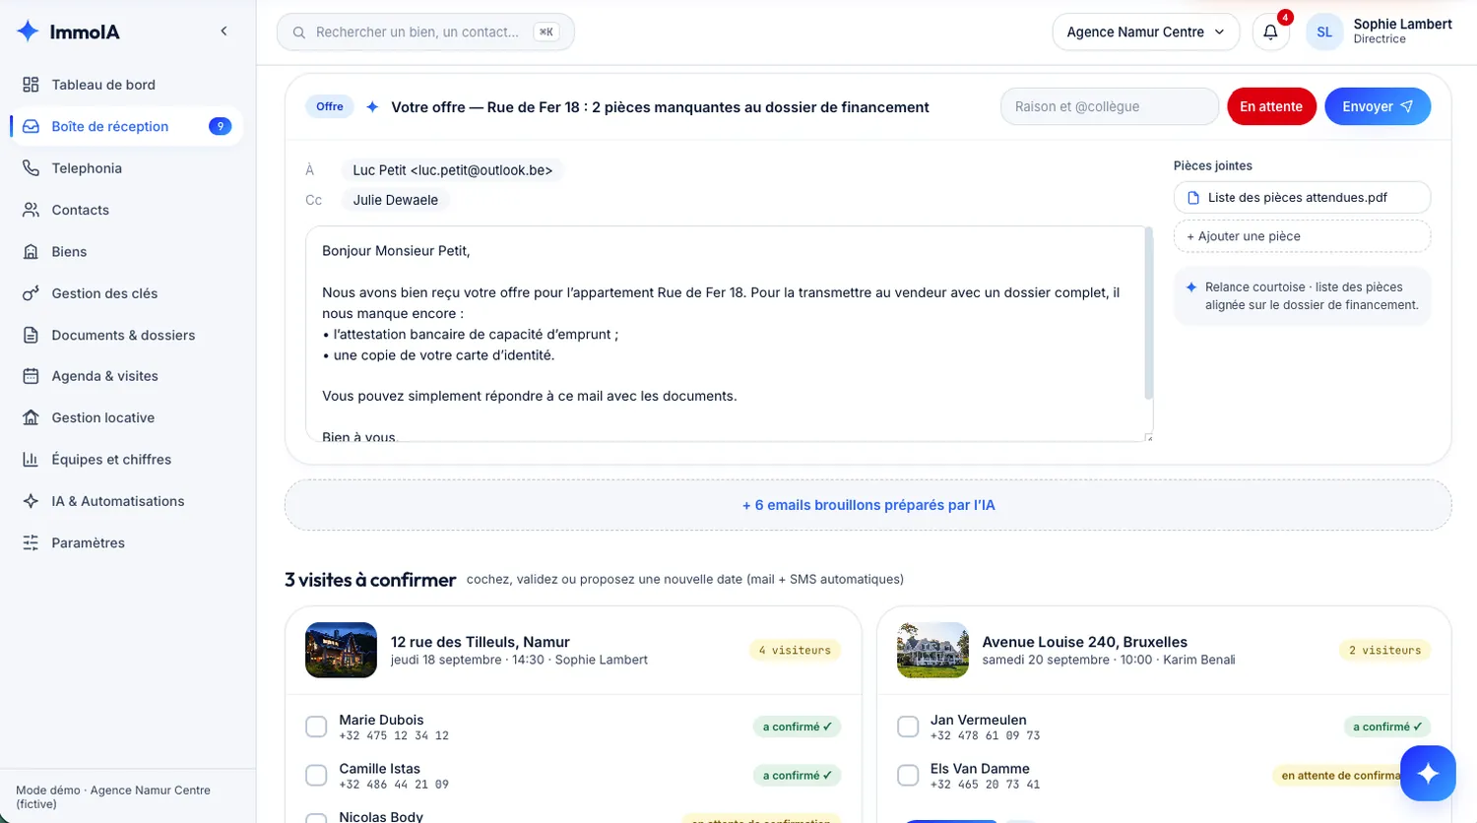Open the Avenue Louise 240 property thumbnail
Screen dimensions: 1477x823
coord(932,650)
